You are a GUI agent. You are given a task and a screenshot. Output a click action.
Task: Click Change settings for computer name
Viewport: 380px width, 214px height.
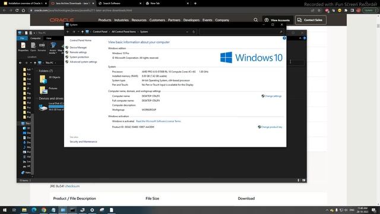point(273,96)
